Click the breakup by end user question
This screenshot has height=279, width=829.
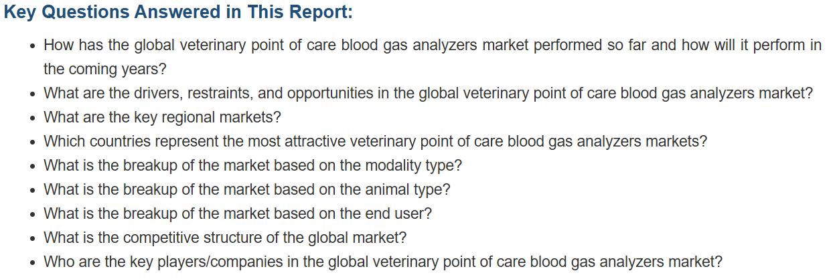238,213
